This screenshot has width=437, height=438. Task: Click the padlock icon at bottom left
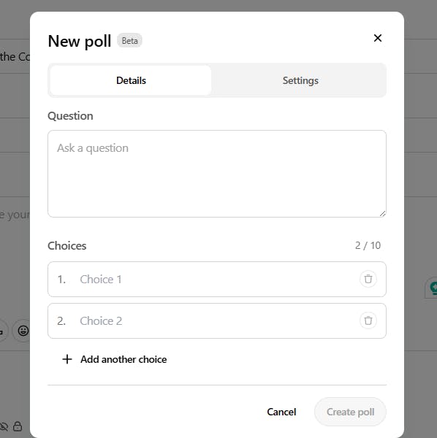tap(18, 426)
